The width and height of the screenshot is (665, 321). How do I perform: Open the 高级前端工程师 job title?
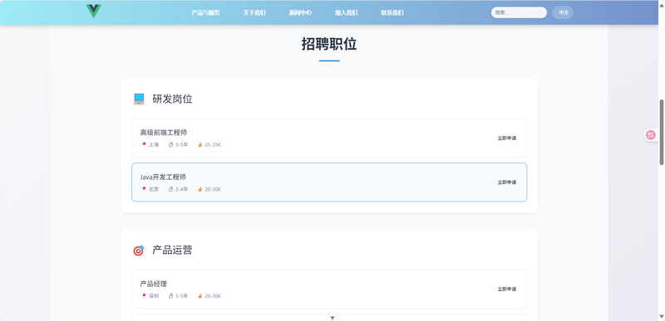point(164,133)
